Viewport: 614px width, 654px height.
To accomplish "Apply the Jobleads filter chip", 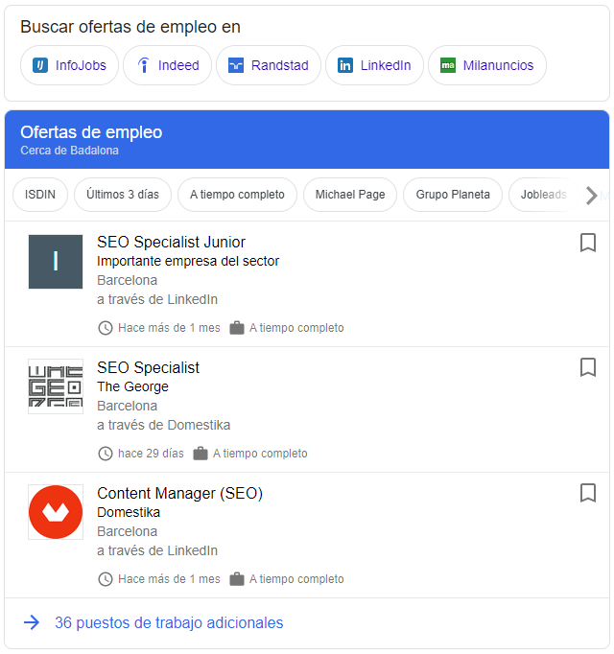I will (543, 195).
